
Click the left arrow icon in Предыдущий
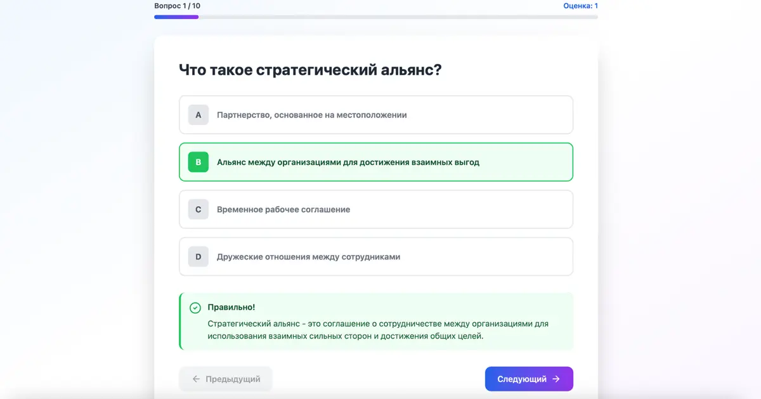pos(197,379)
